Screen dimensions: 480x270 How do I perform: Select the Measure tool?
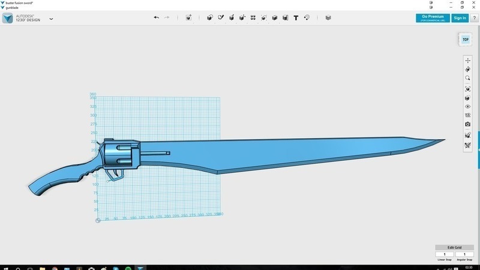pos(286,17)
